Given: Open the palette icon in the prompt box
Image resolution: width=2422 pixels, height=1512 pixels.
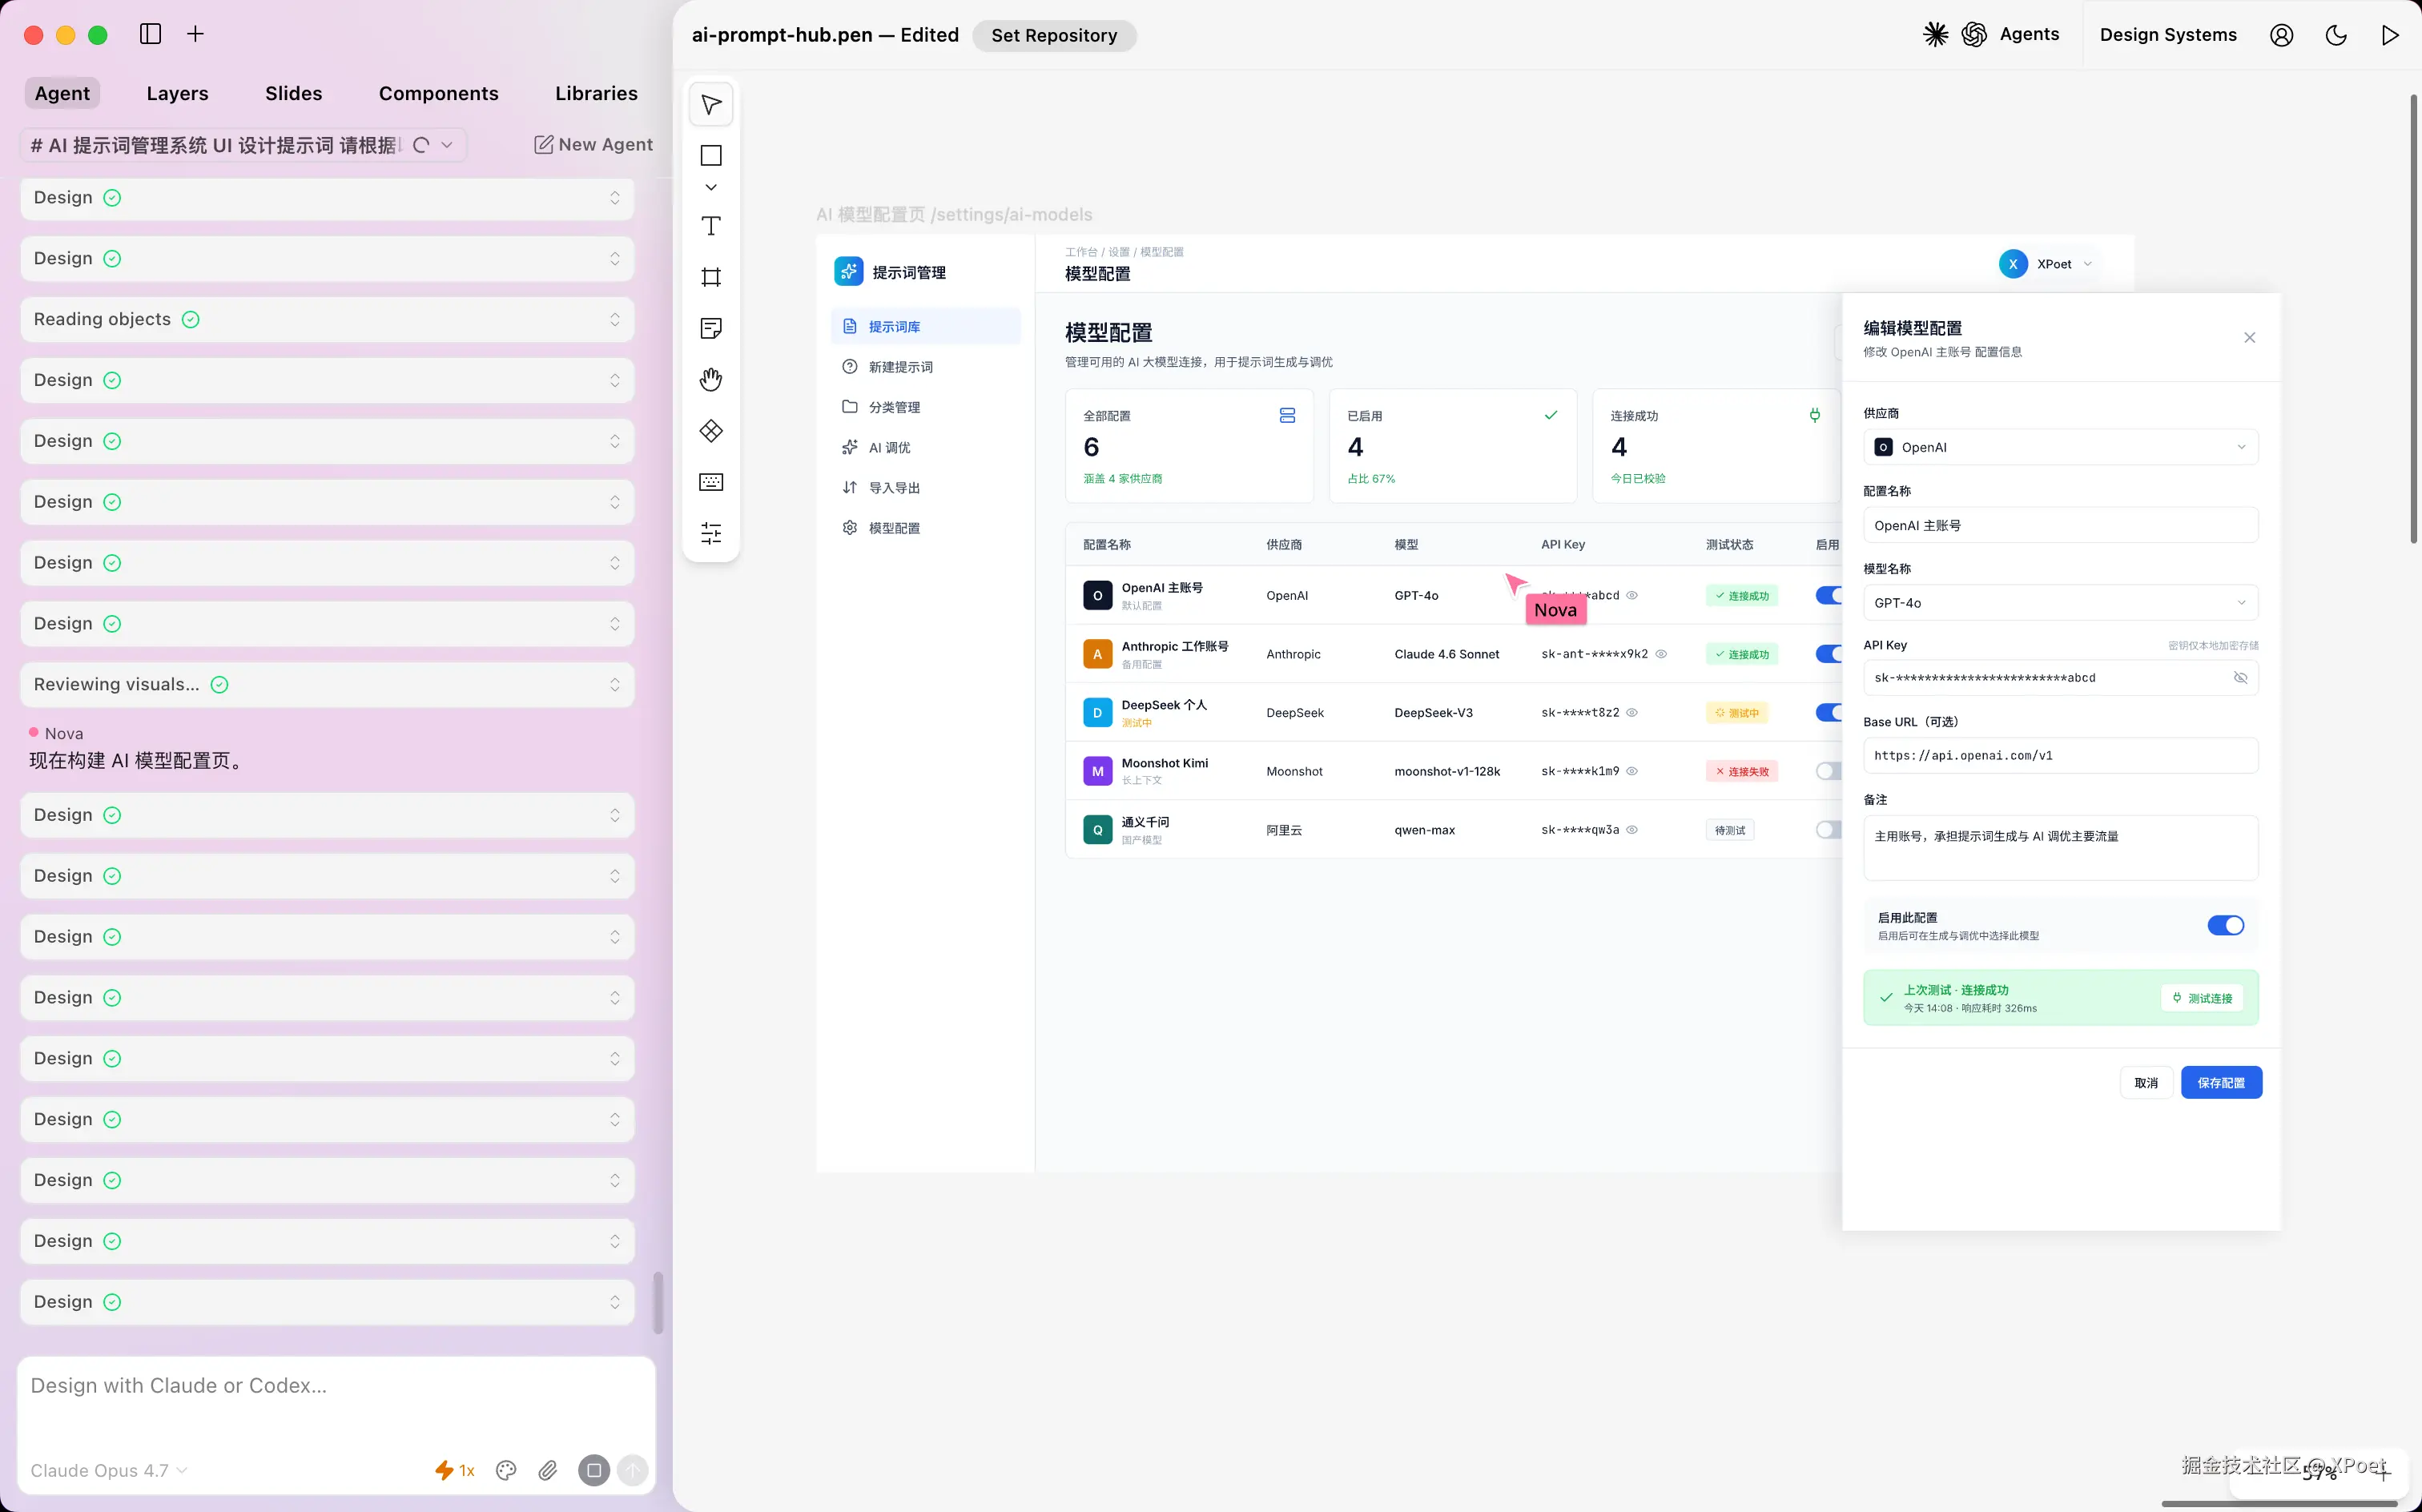Looking at the screenshot, I should coord(506,1470).
